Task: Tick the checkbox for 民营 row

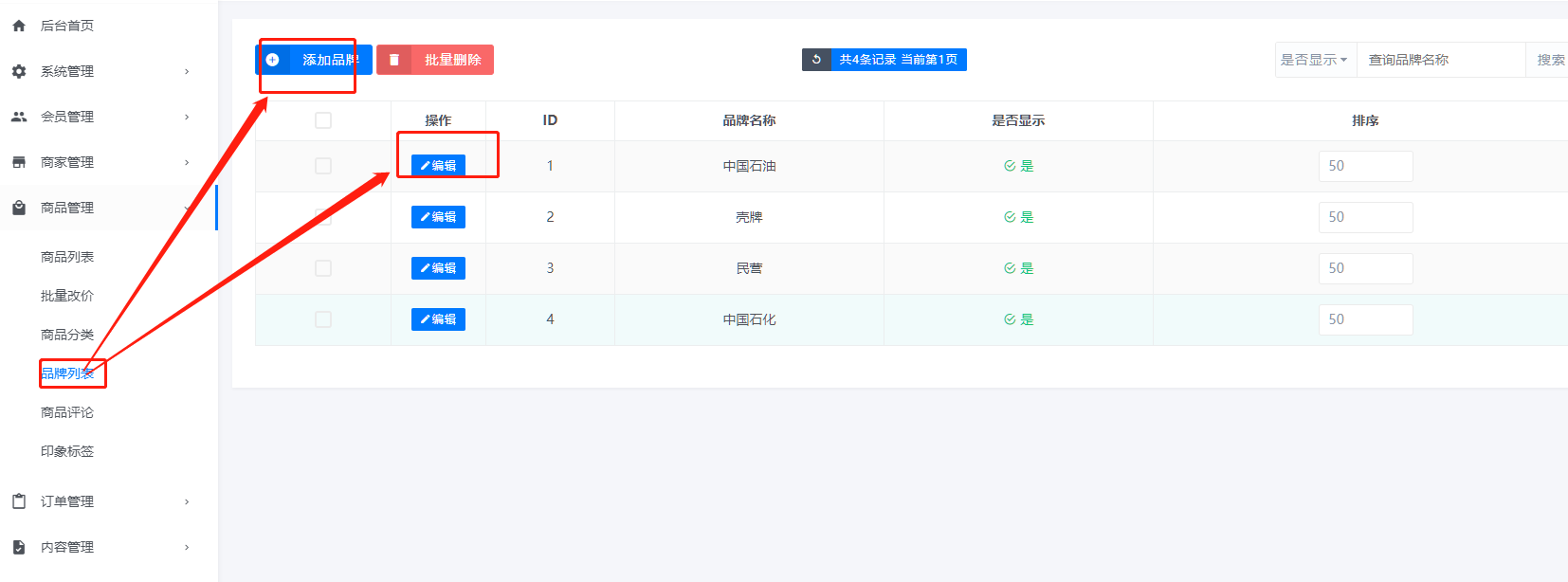Action: pos(323,268)
